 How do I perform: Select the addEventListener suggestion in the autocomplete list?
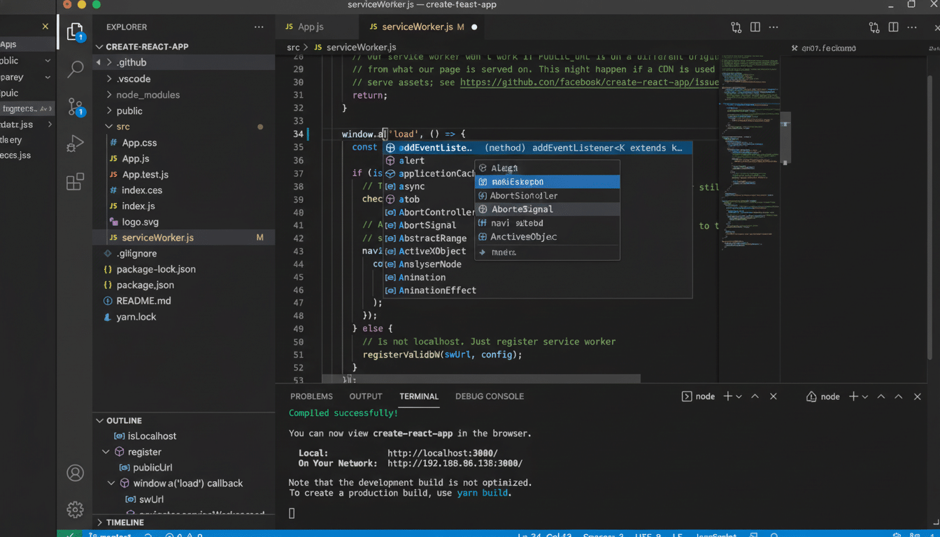(x=435, y=147)
